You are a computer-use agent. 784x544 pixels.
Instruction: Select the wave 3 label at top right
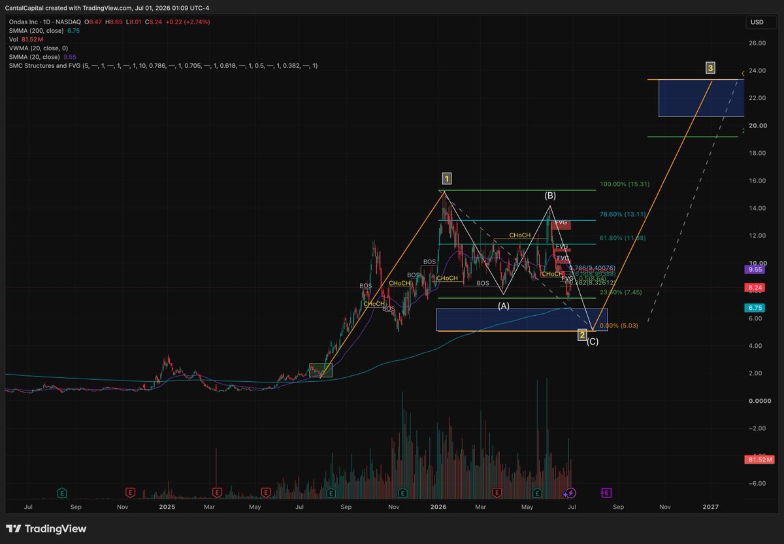coord(711,67)
